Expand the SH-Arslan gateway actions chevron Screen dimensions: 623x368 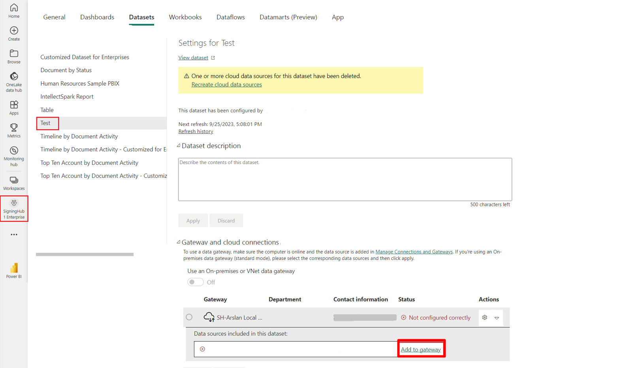pos(497,318)
